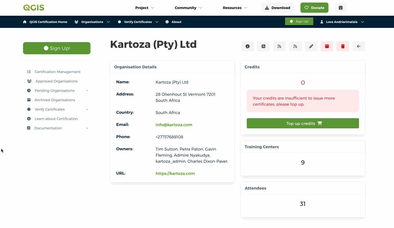Click the red credits value 0

click(303, 83)
